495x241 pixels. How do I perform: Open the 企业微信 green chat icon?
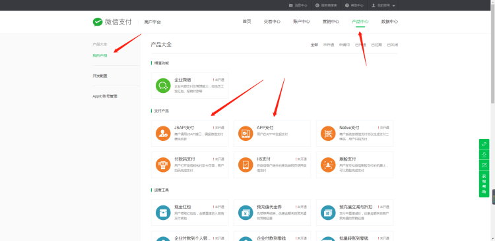163,86
